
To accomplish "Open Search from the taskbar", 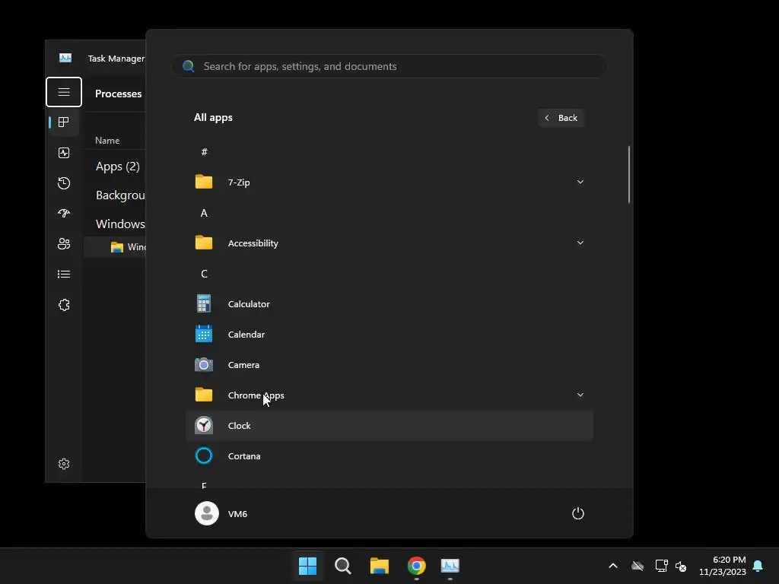I will coord(343,566).
